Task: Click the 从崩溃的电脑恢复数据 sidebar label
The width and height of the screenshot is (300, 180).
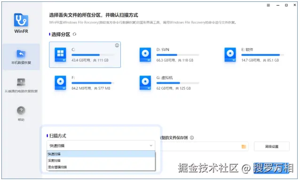Action: tap(21, 91)
